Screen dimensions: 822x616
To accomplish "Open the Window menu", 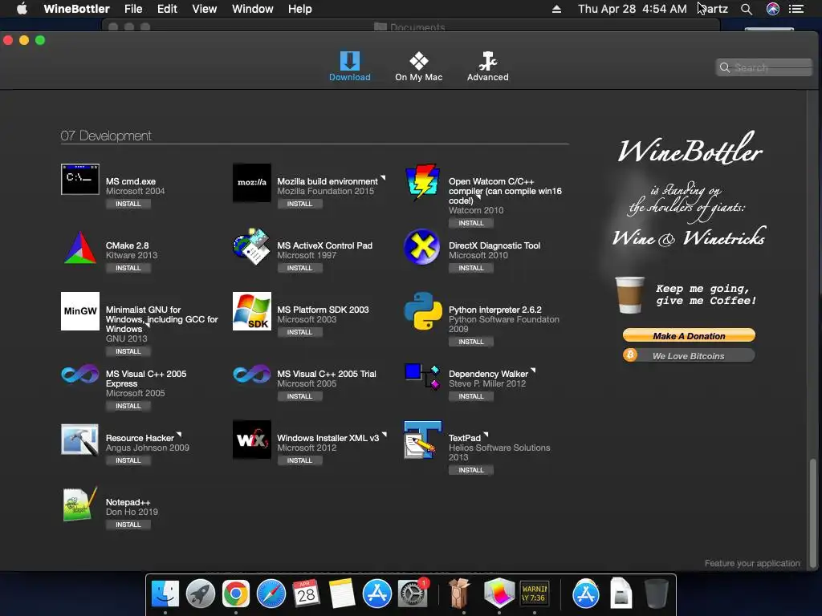I will [253, 9].
